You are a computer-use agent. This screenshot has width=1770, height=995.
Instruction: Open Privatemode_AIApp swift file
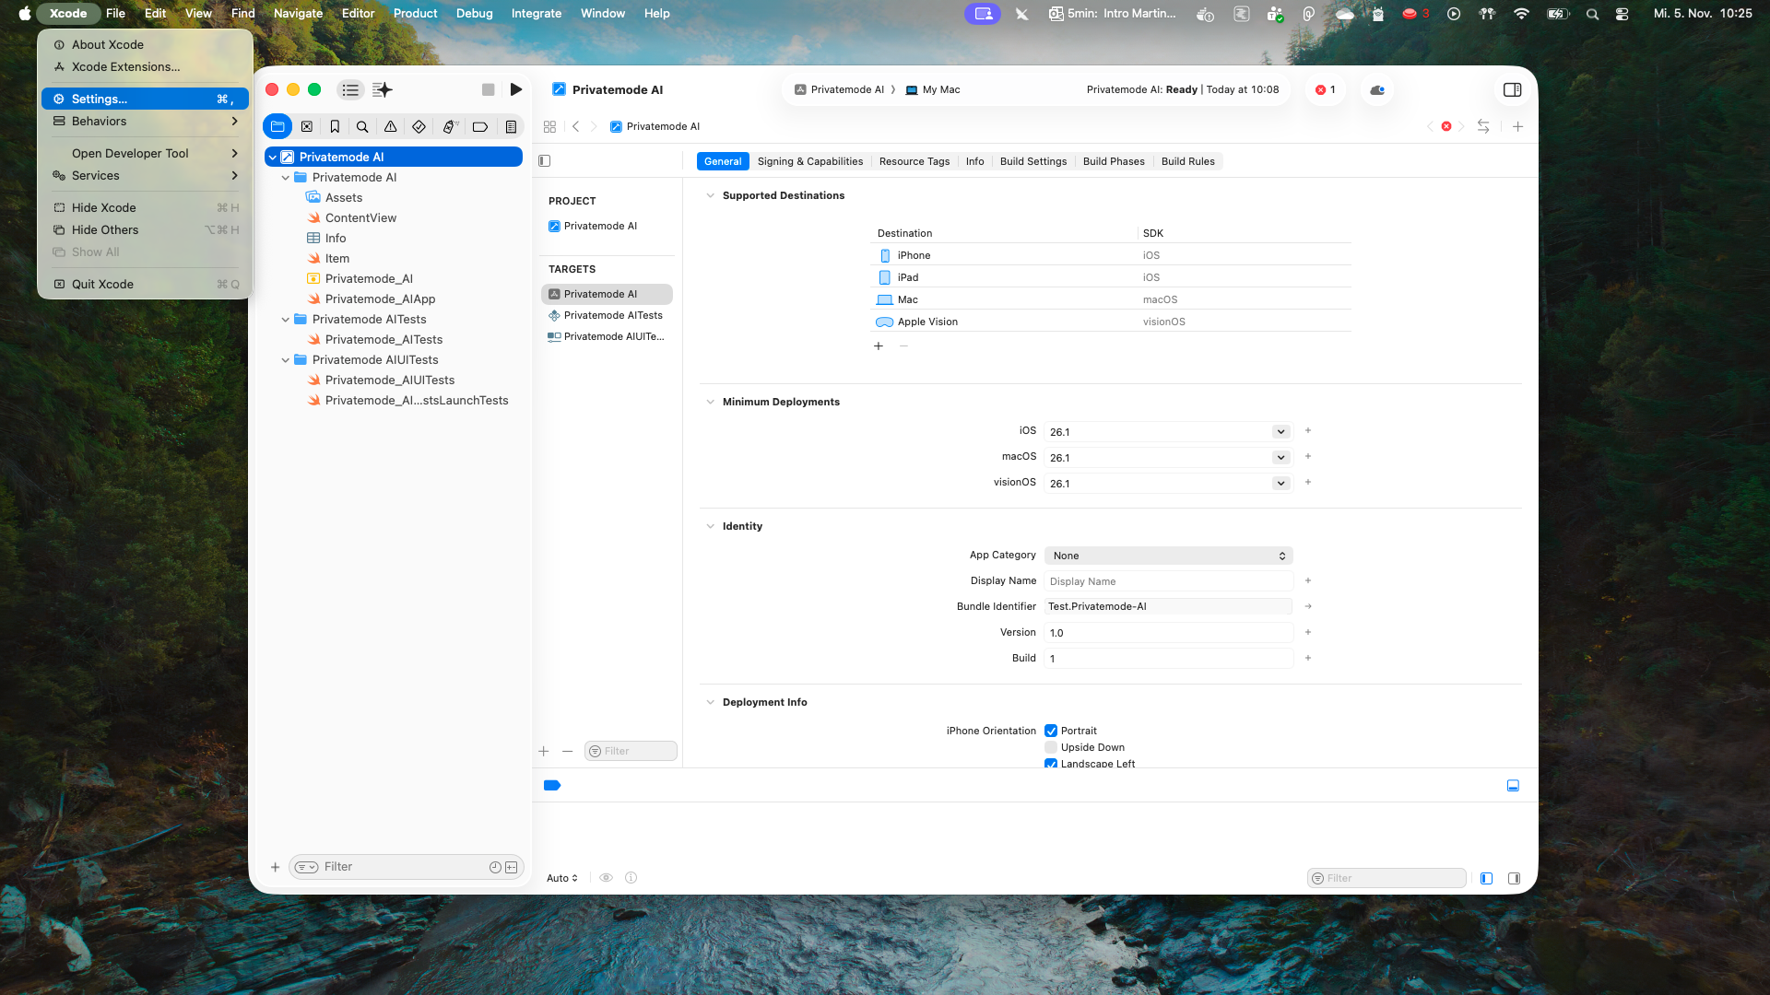[x=380, y=299]
